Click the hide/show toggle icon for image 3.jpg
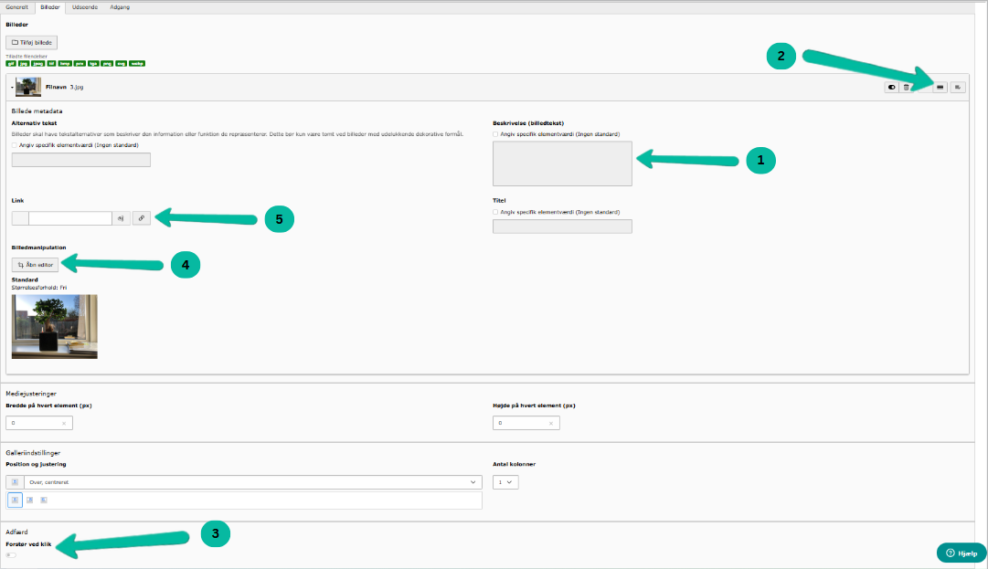The image size is (988, 569). [891, 87]
